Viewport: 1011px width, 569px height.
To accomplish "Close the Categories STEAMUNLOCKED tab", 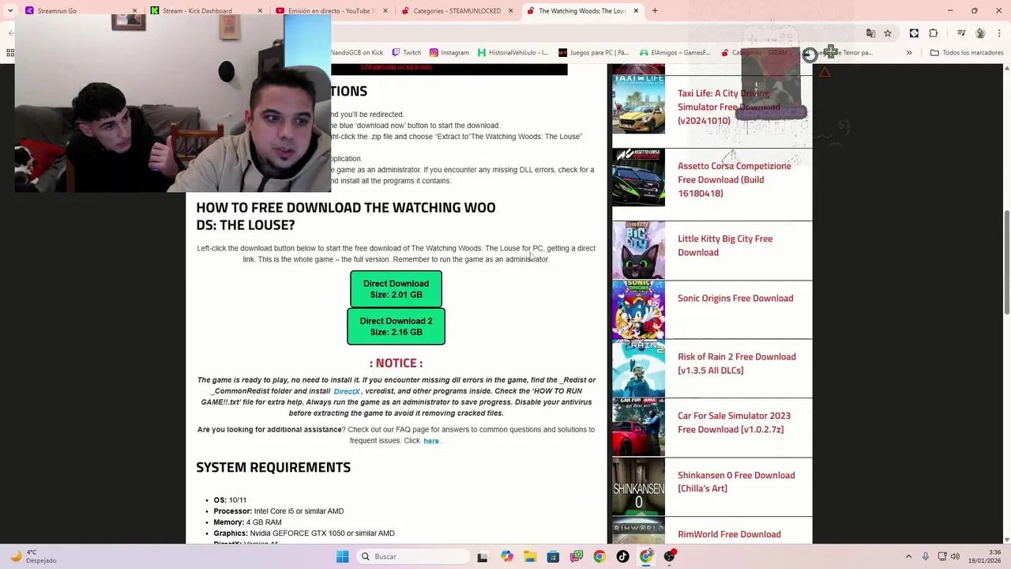I will coord(510,11).
